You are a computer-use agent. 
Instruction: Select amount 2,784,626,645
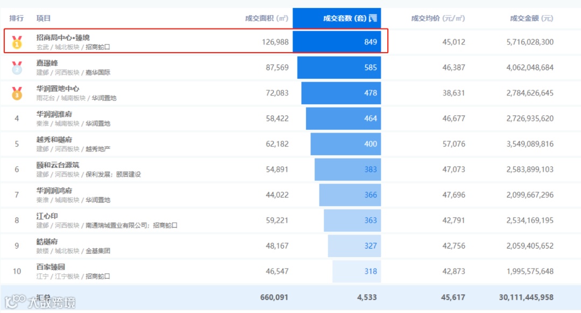pos(530,93)
